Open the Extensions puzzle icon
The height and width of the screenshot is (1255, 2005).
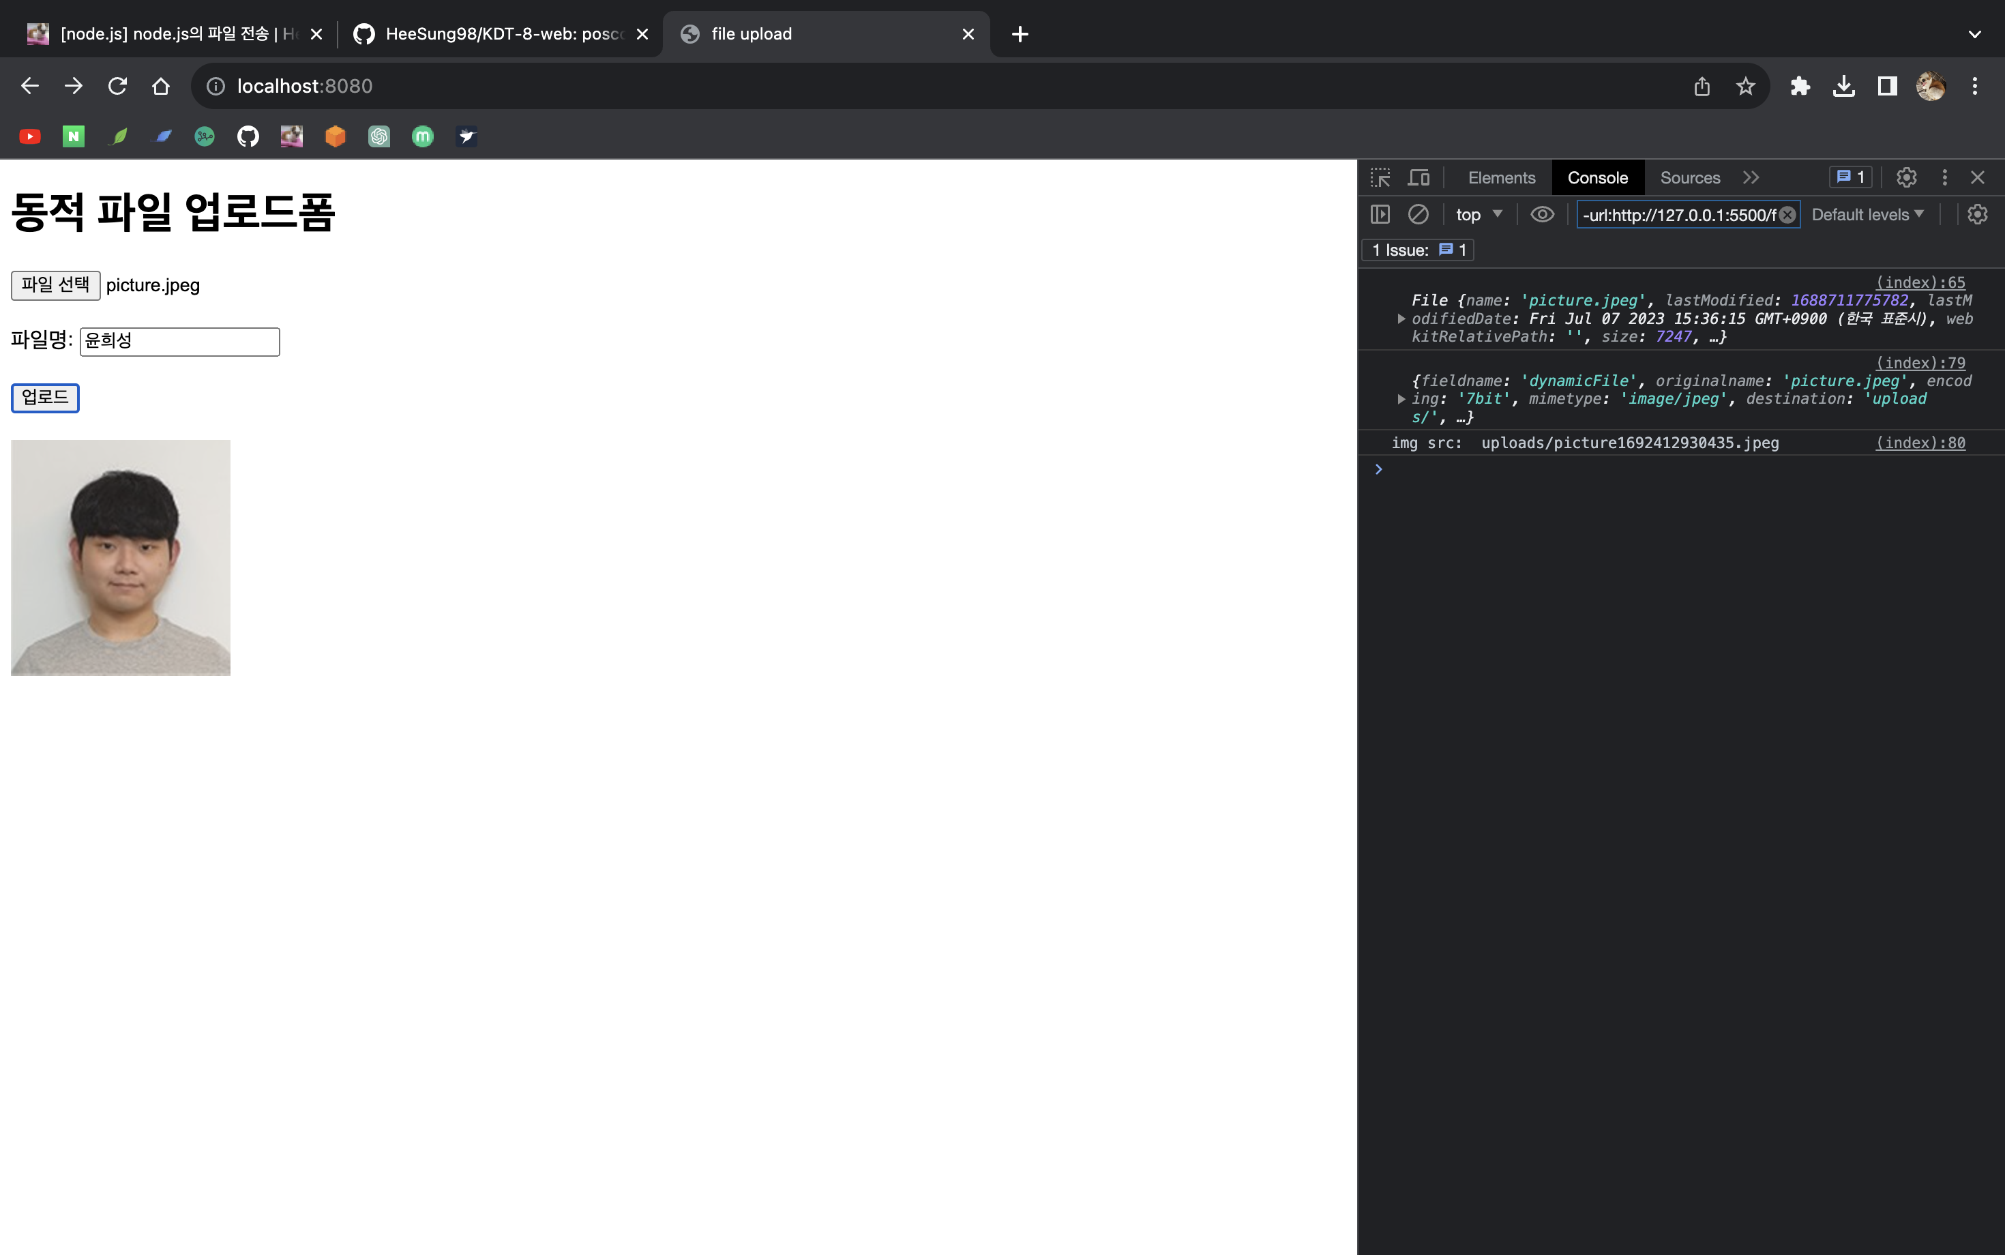(x=1800, y=87)
